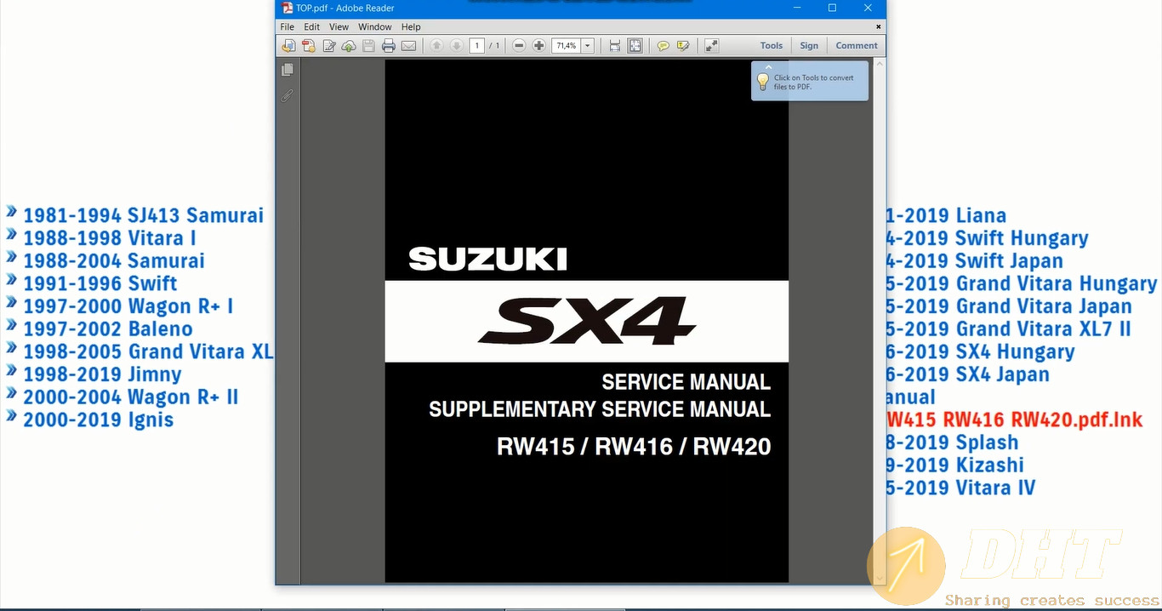
Task: Toggle read mode view
Action: tap(711, 46)
